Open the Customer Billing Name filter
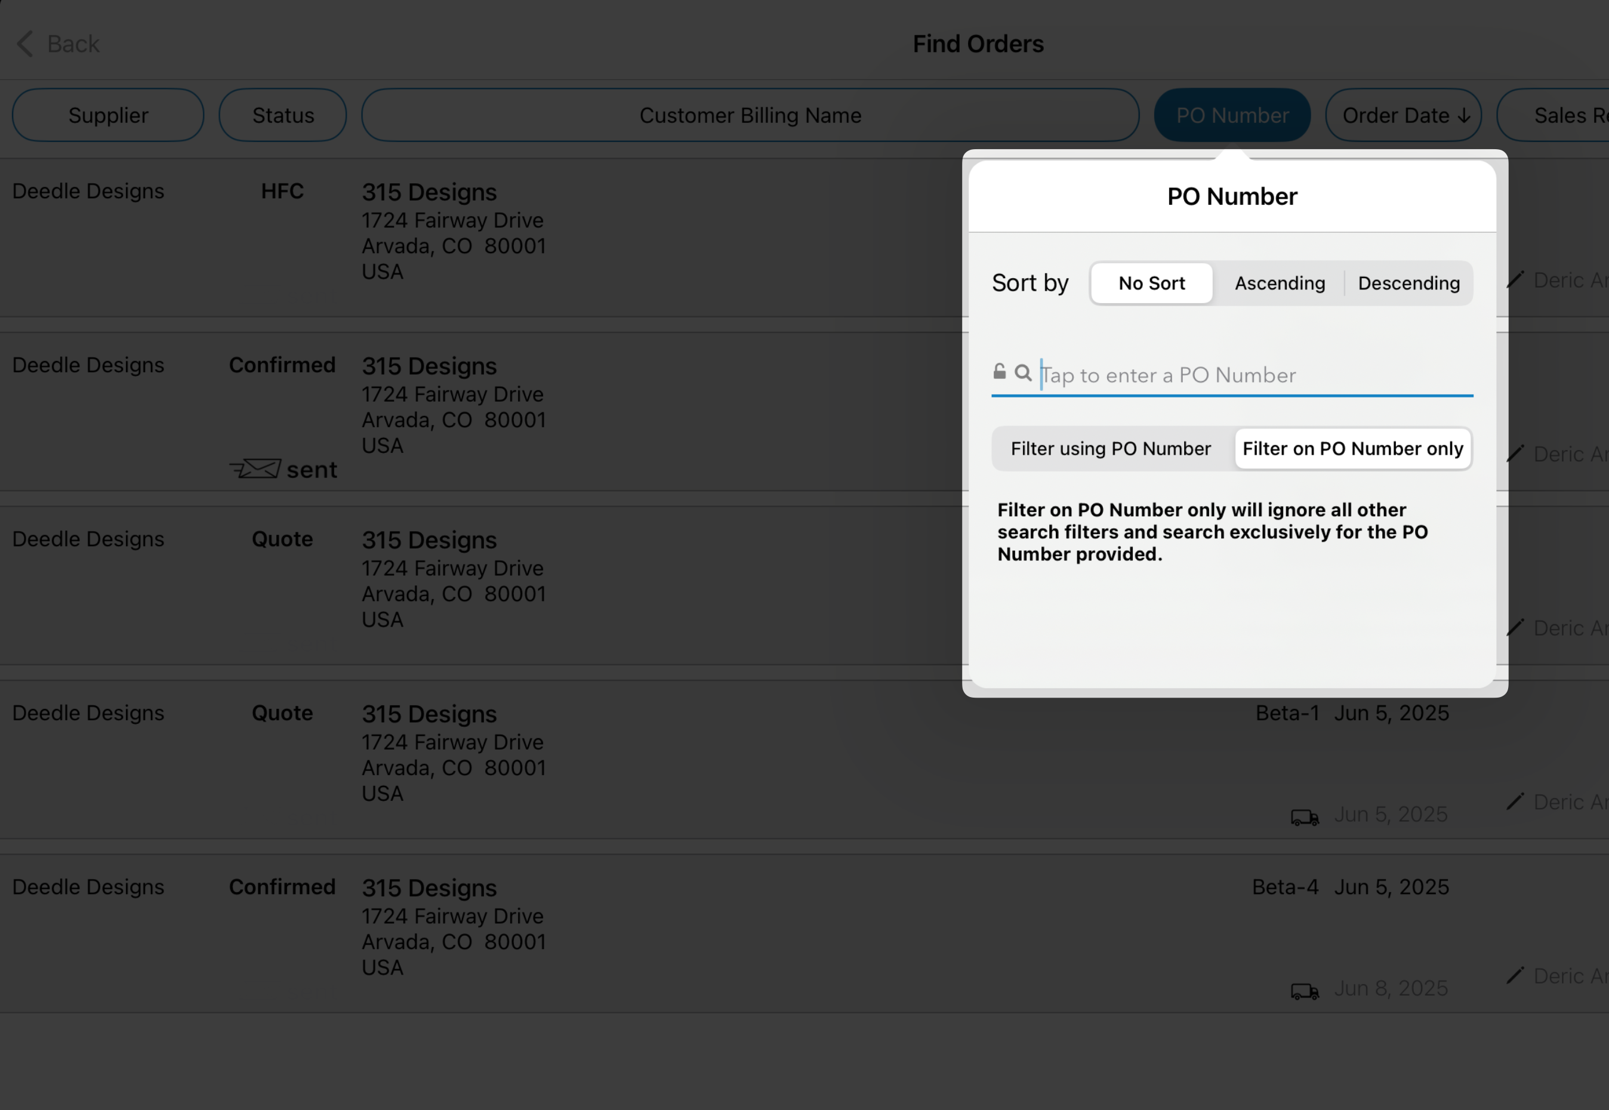This screenshot has width=1609, height=1110. tap(750, 115)
